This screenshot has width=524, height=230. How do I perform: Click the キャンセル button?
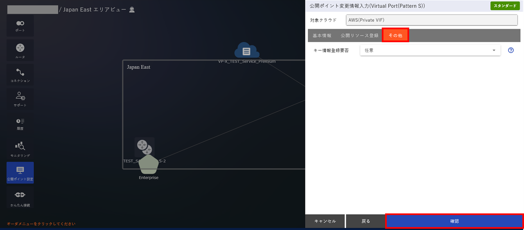click(325, 221)
